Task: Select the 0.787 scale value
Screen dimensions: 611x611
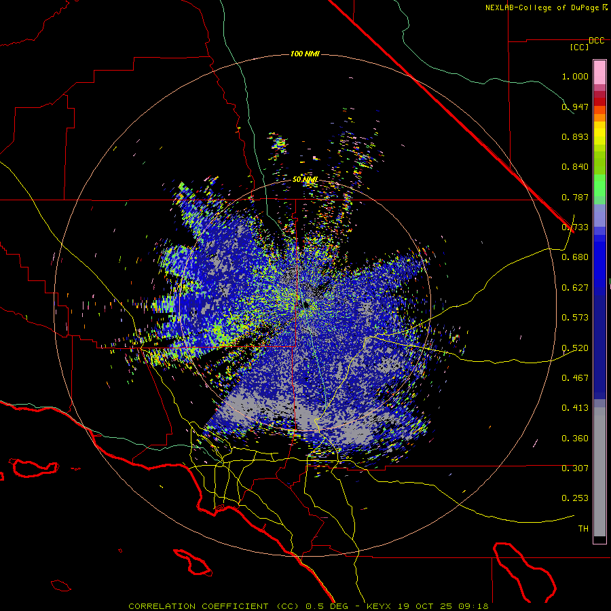Action: tap(575, 197)
